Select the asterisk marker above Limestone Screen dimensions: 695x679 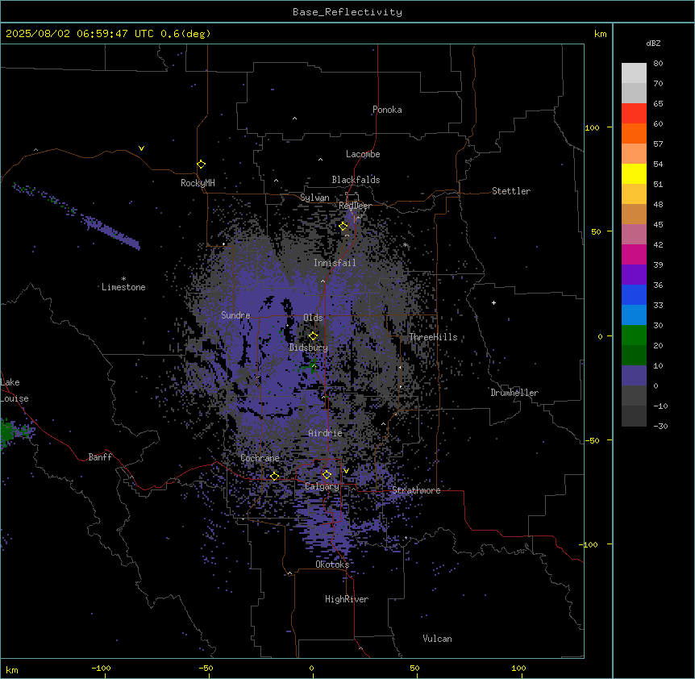123,279
